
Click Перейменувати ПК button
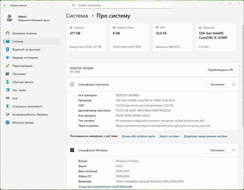pyautogui.click(x=220, y=70)
